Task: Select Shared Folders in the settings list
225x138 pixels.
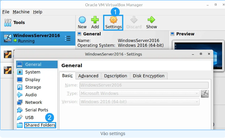Action: pyautogui.click(x=40, y=125)
